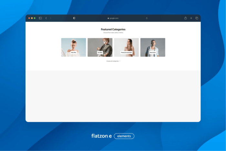The width and height of the screenshot is (226, 151).
Task: Click the Fitness Accessories label
Action: pos(126,52)
